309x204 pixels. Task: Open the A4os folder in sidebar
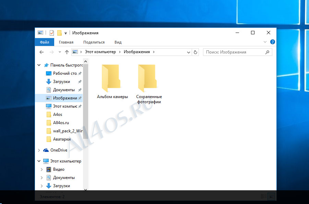55,115
